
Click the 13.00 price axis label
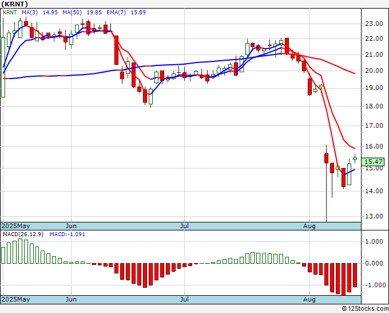(374, 216)
